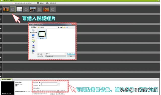Adjust the short clip volume slider

pyautogui.click(x=49, y=83)
